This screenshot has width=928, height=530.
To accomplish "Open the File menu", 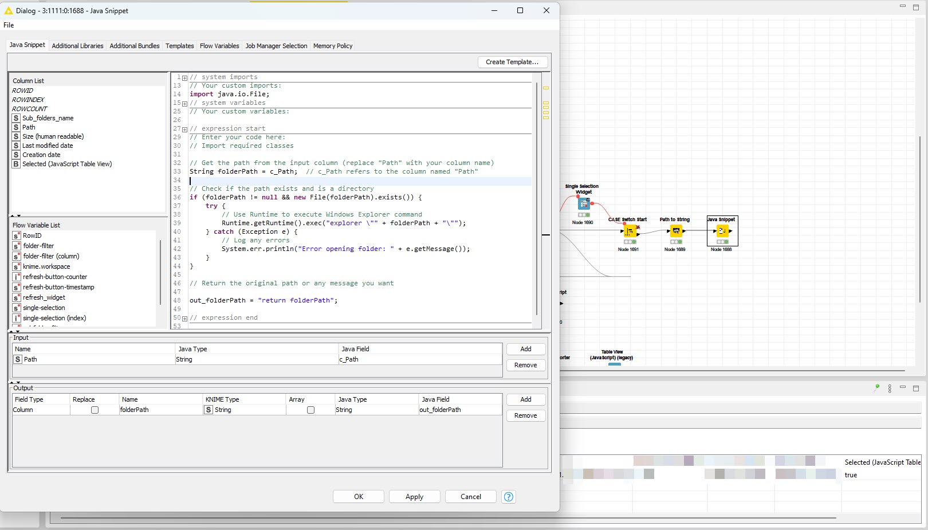I will tap(9, 25).
